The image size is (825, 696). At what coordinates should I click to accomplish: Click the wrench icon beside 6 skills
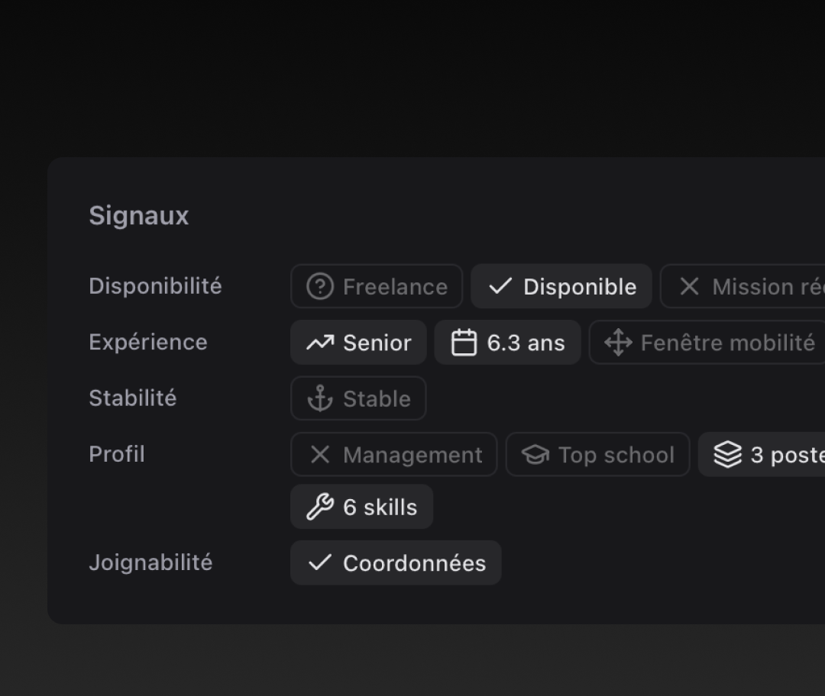tap(320, 506)
